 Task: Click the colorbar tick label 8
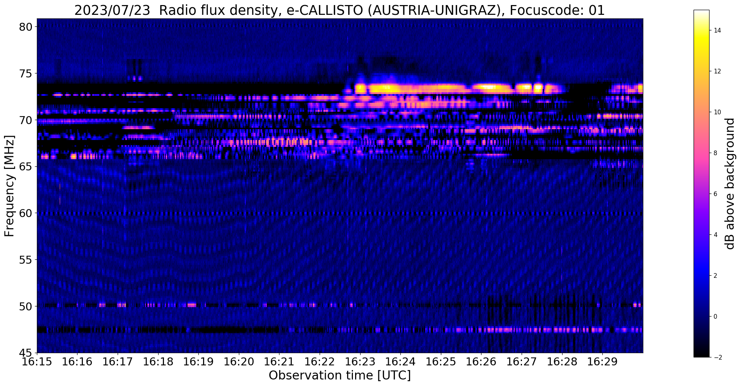coord(715,153)
